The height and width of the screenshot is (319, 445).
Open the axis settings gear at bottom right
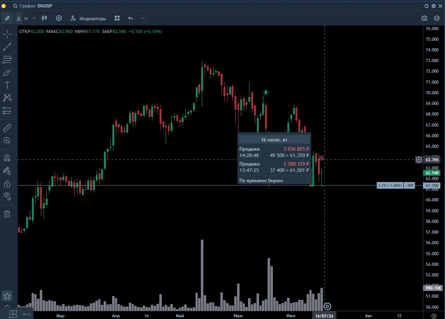tap(434, 315)
